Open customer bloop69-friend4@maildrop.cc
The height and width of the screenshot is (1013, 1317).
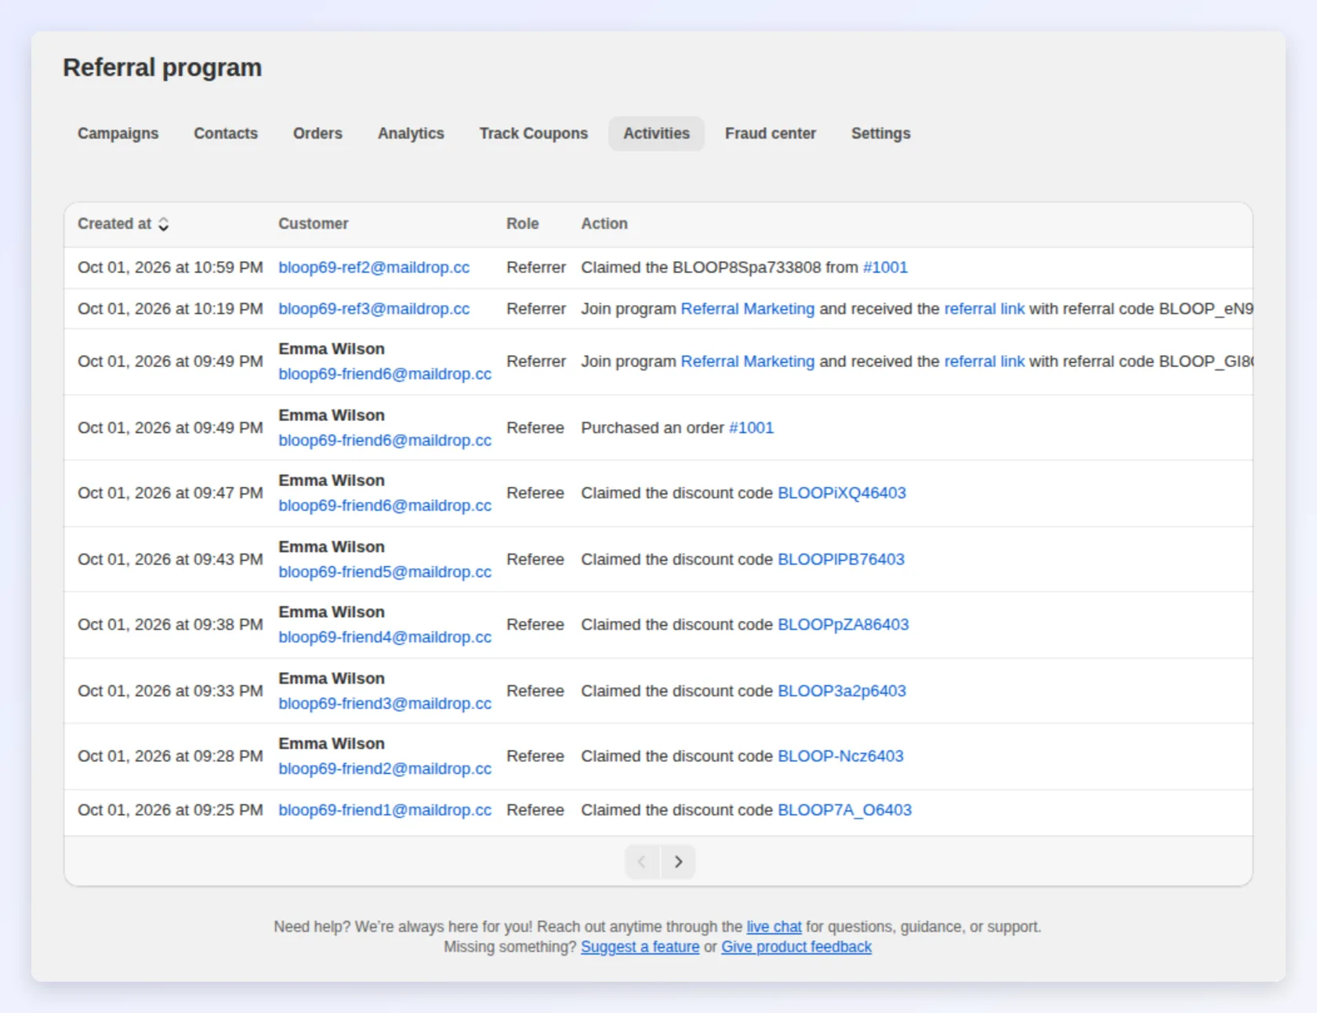(x=385, y=637)
